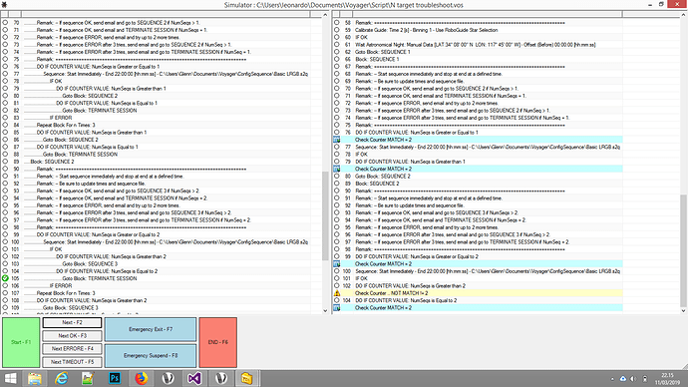
Task: Click right panel scrollbar up arrow
Action: click(684, 15)
